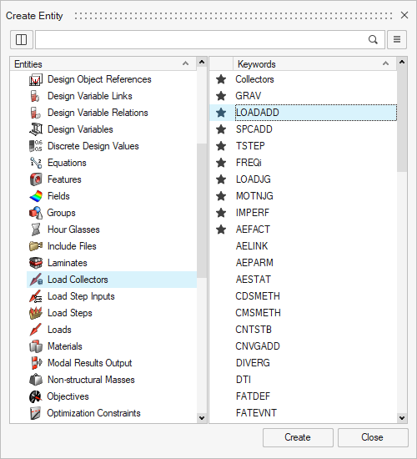
Task: Click the Loads red arrow icon
Action: 36,330
